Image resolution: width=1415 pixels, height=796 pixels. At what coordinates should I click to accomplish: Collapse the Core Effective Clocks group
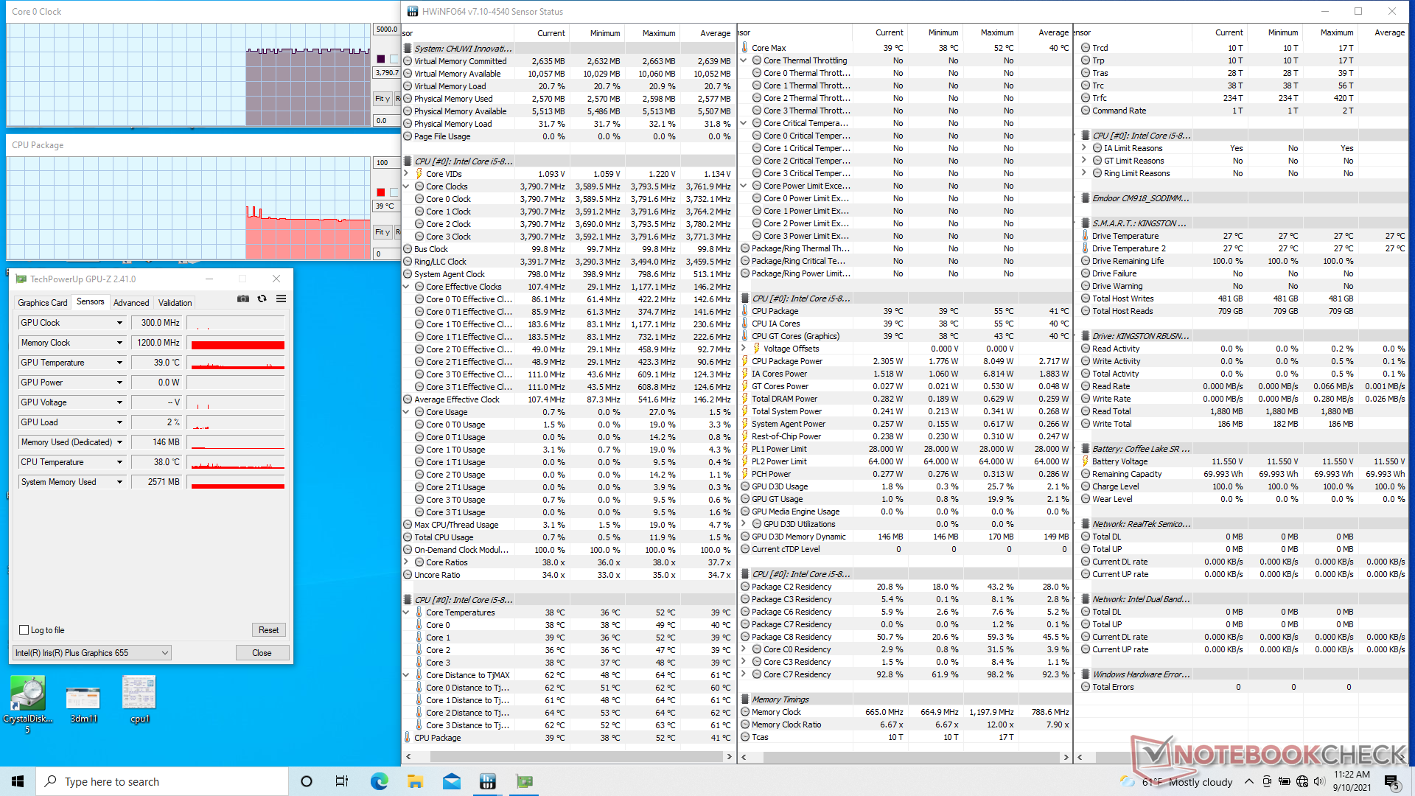click(406, 287)
